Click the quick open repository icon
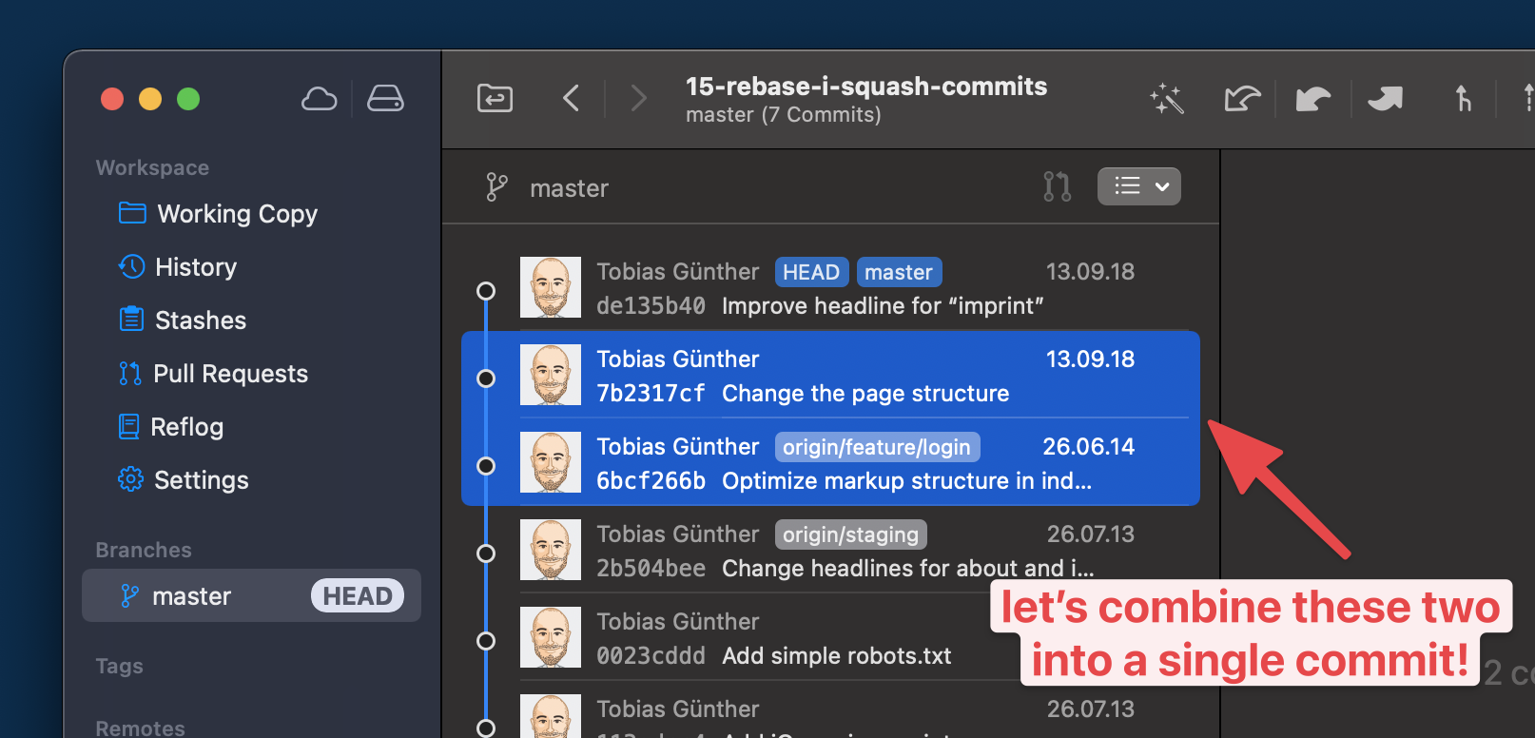Screen dimensions: 1535x738 (495, 98)
